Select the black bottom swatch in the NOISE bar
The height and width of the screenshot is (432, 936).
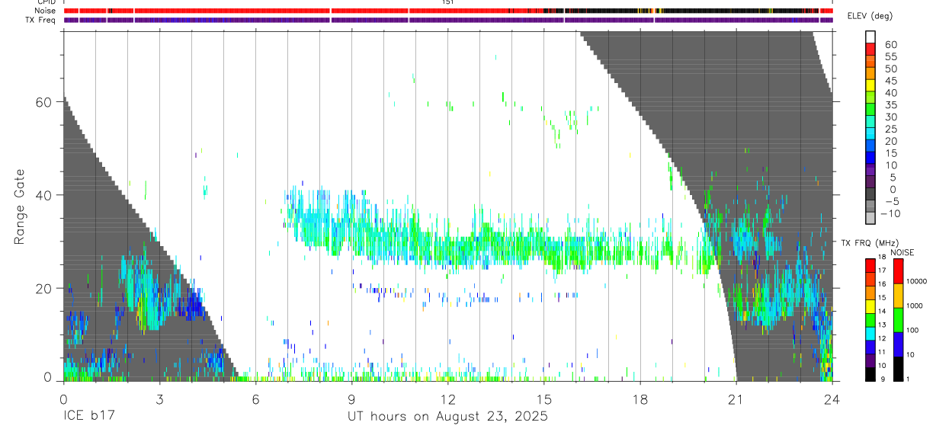click(x=898, y=369)
